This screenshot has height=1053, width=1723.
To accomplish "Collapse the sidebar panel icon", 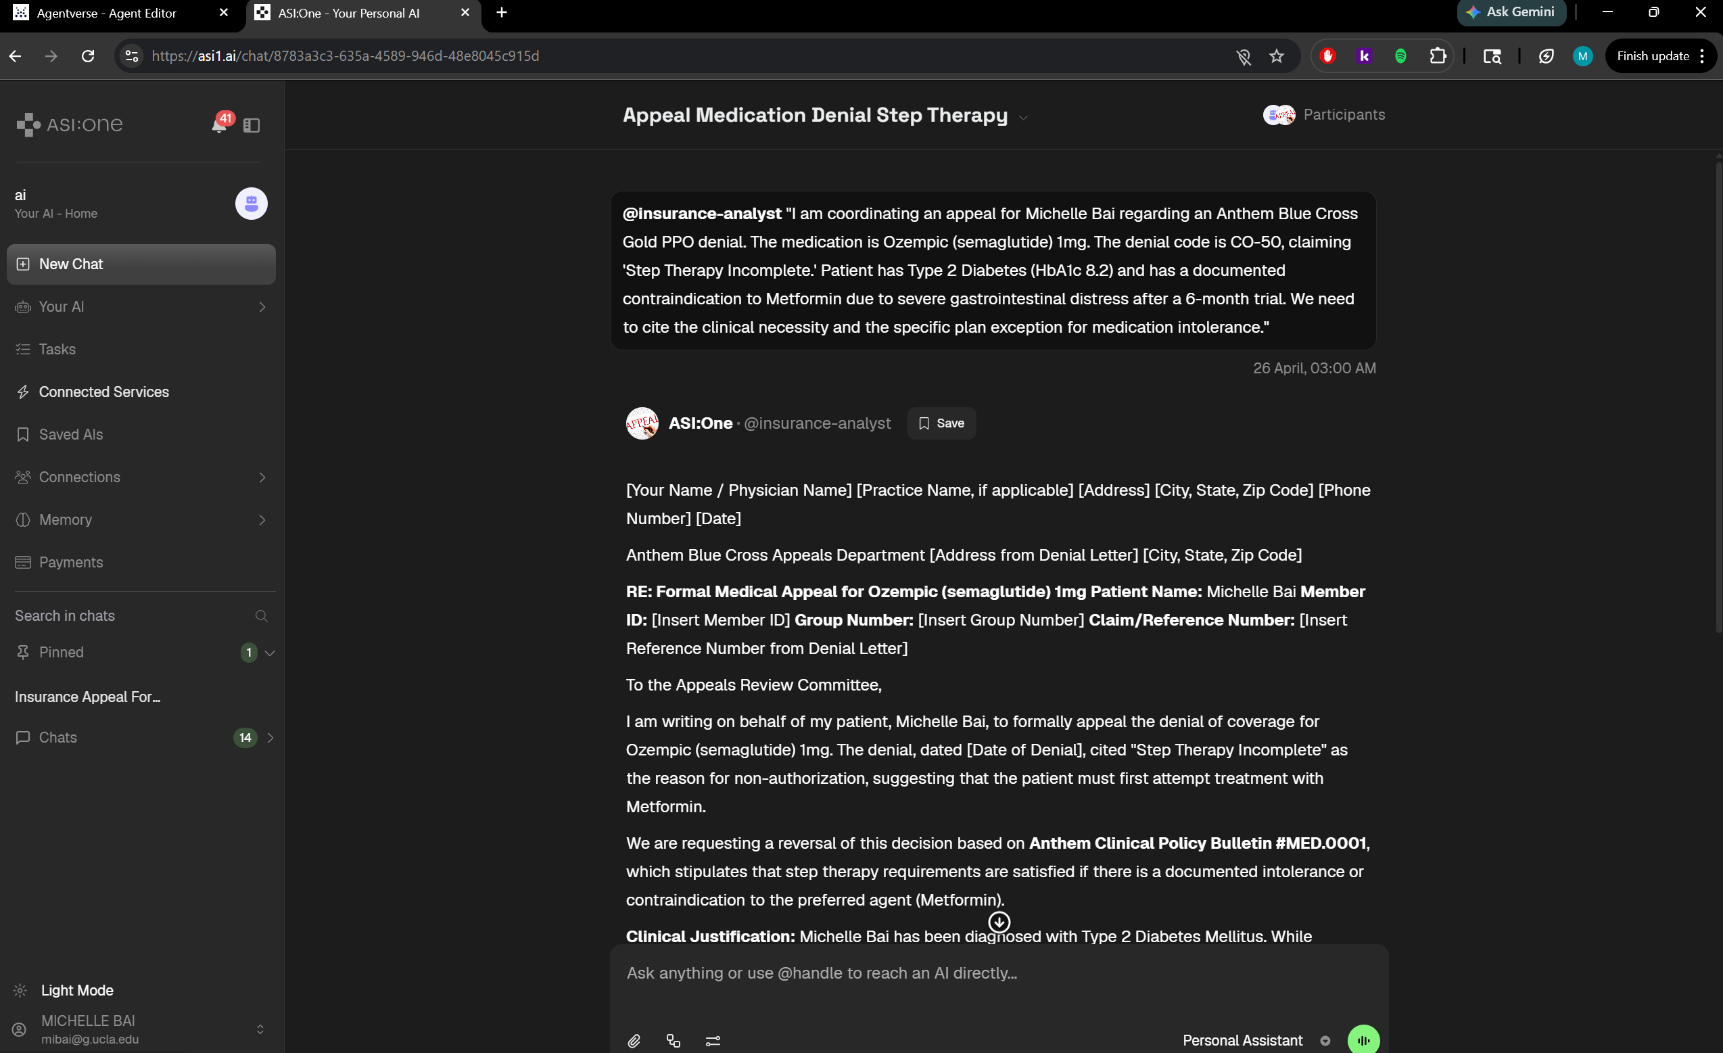I will (252, 125).
